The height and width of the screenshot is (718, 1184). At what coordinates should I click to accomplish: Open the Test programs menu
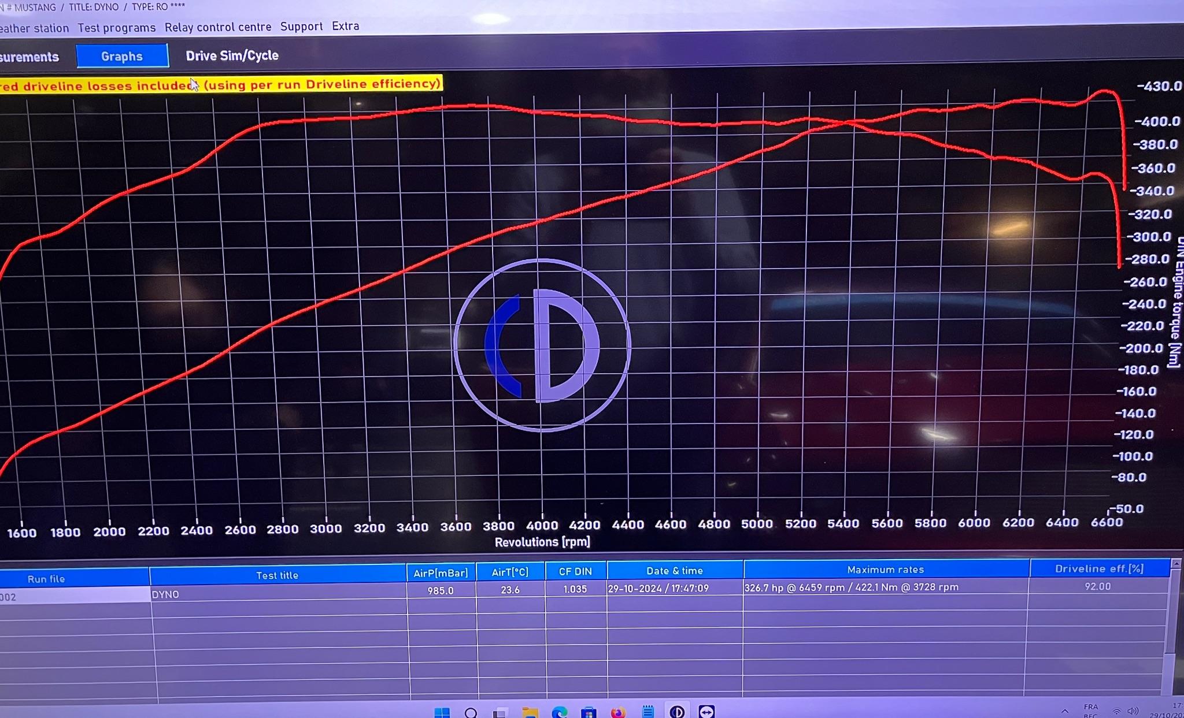click(x=116, y=28)
